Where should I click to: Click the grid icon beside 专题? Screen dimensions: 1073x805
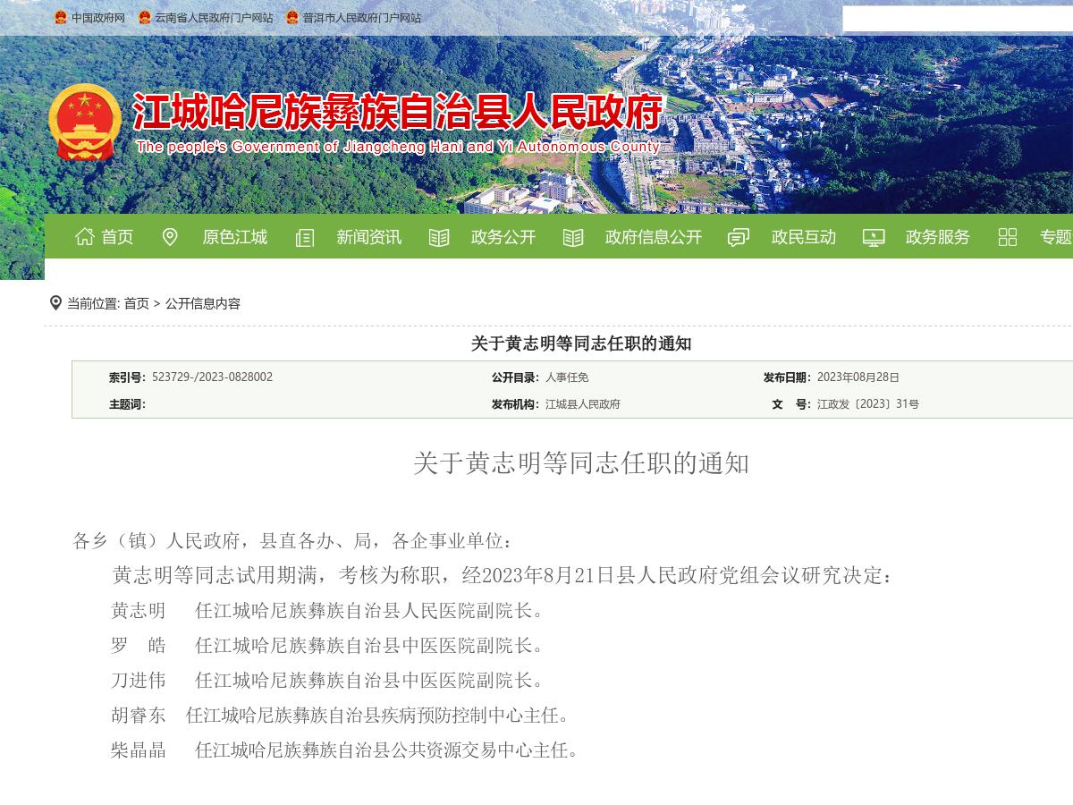(1007, 237)
